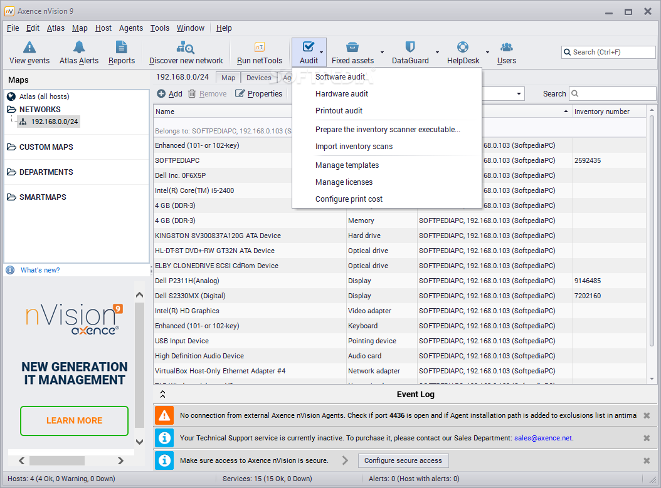Switch to the Devices tab
Viewport: 661px width, 488px height.
tap(258, 78)
